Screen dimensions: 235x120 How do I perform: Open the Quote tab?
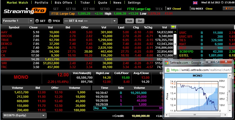pos(102,3)
